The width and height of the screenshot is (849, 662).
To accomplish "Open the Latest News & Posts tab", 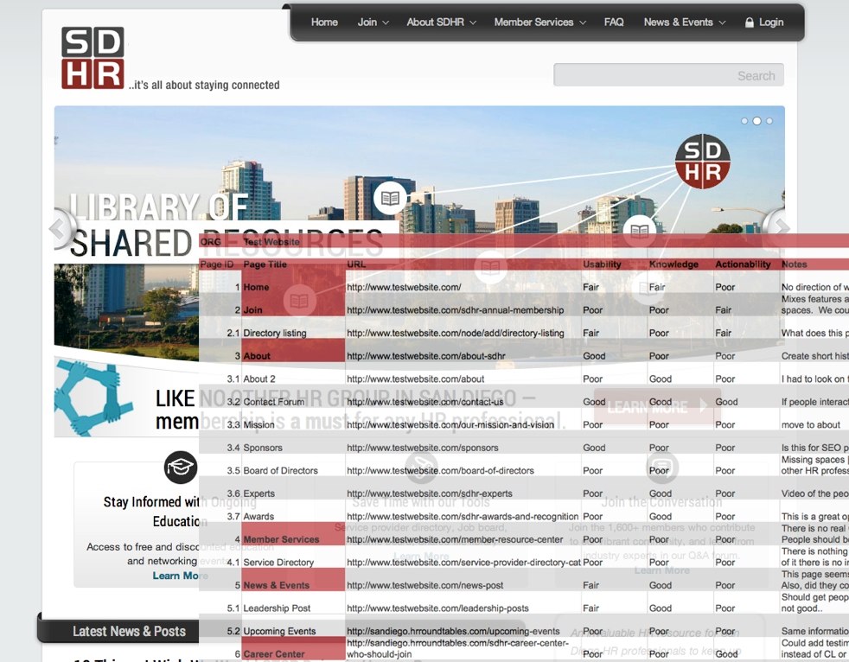I will 129,631.
